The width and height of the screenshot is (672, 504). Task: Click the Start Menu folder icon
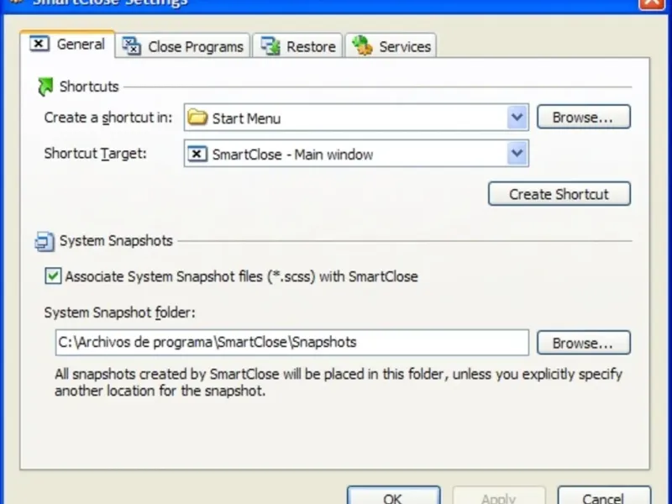click(197, 117)
